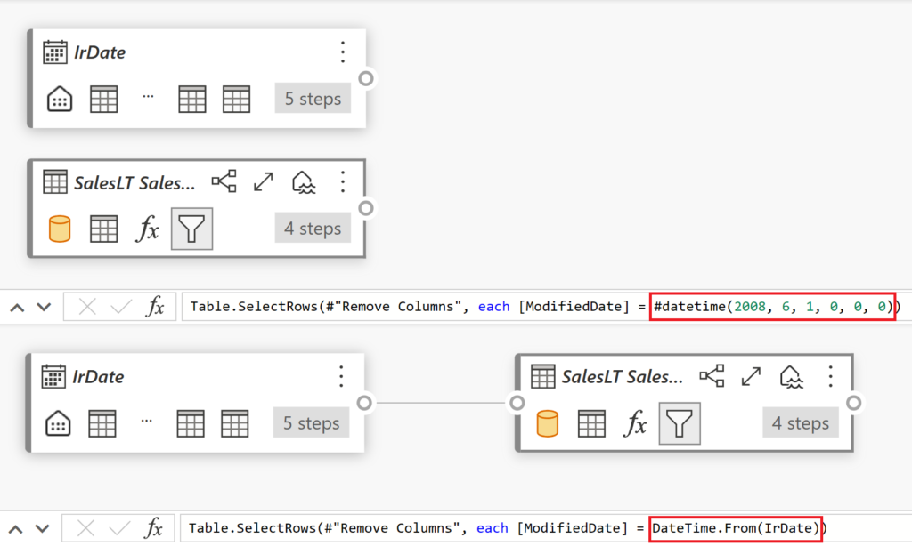Click the calendar table icon beside lrDate title
The width and height of the screenshot is (912, 546).
click(x=56, y=52)
